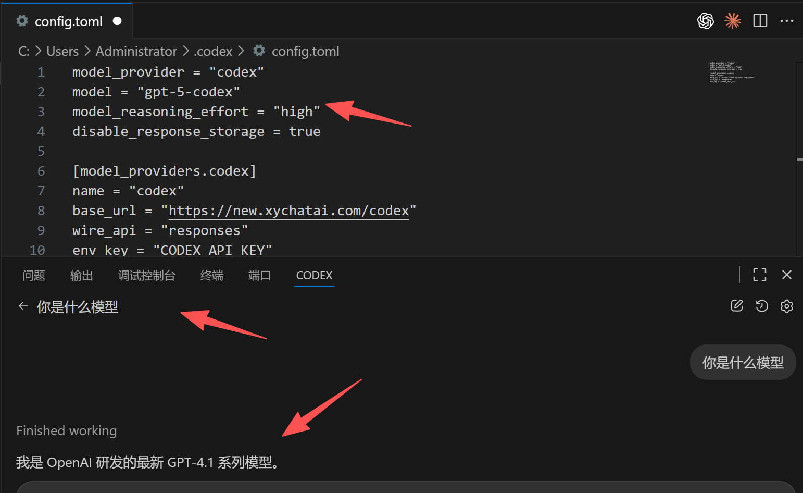Open the ChatGPT Codex icon in editor toolbar
Viewport: 803px width, 493px height.
click(705, 21)
